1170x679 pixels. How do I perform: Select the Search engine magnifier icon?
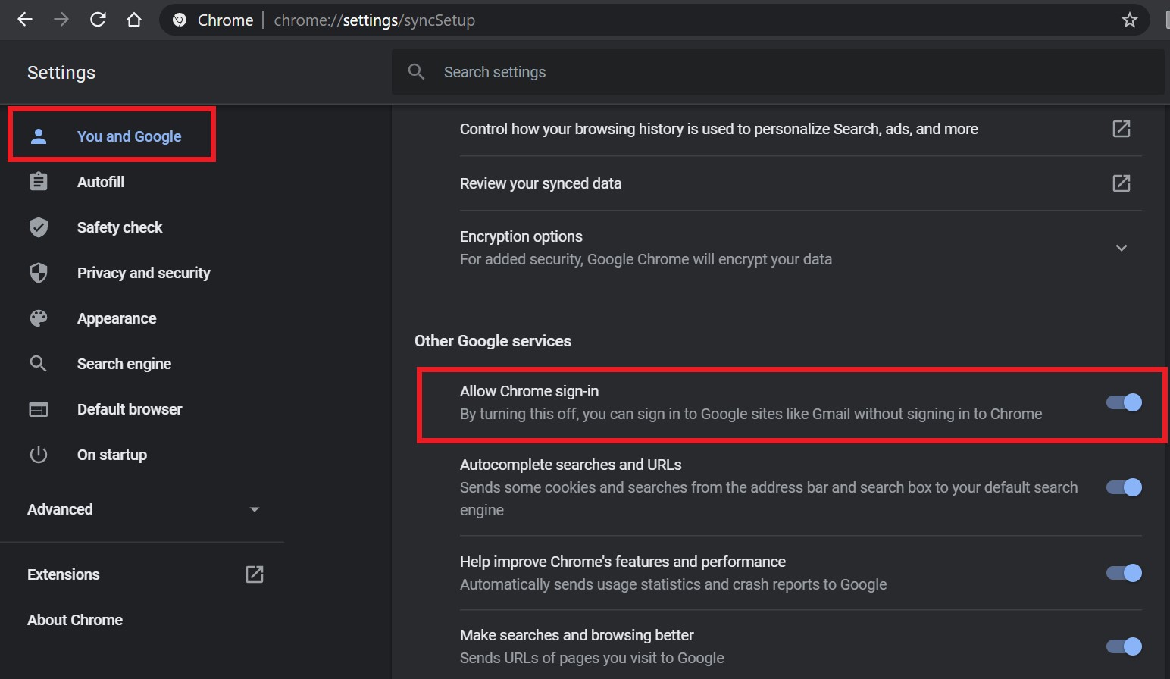38,363
